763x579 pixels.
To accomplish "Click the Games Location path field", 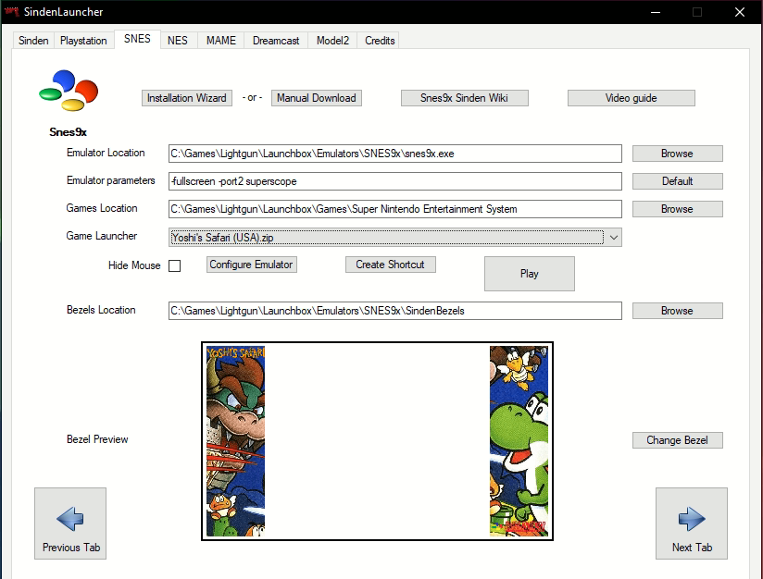I will point(395,209).
